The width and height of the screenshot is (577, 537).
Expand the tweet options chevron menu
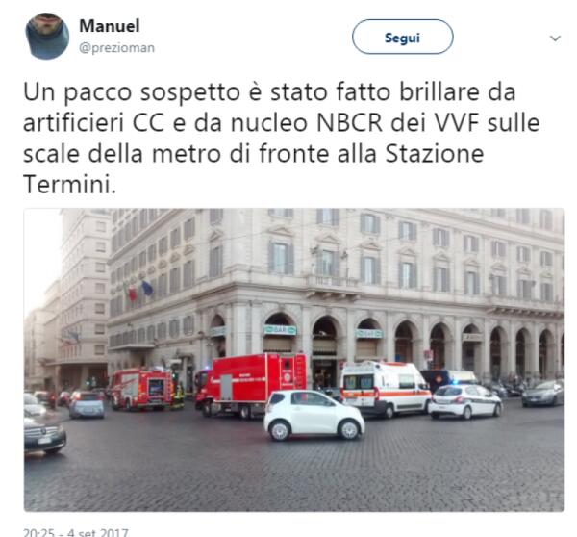[x=555, y=38]
